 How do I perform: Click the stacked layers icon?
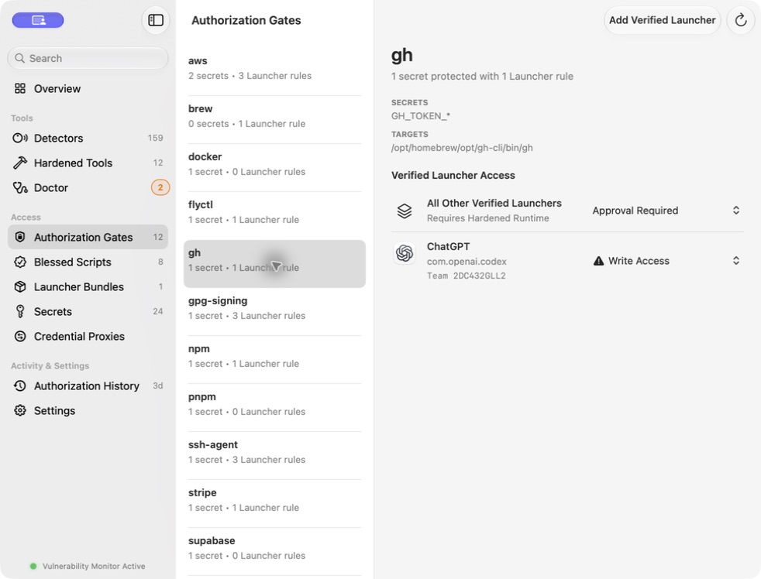pyautogui.click(x=405, y=211)
